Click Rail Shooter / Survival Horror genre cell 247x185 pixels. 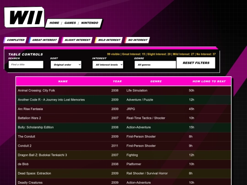click(147, 174)
